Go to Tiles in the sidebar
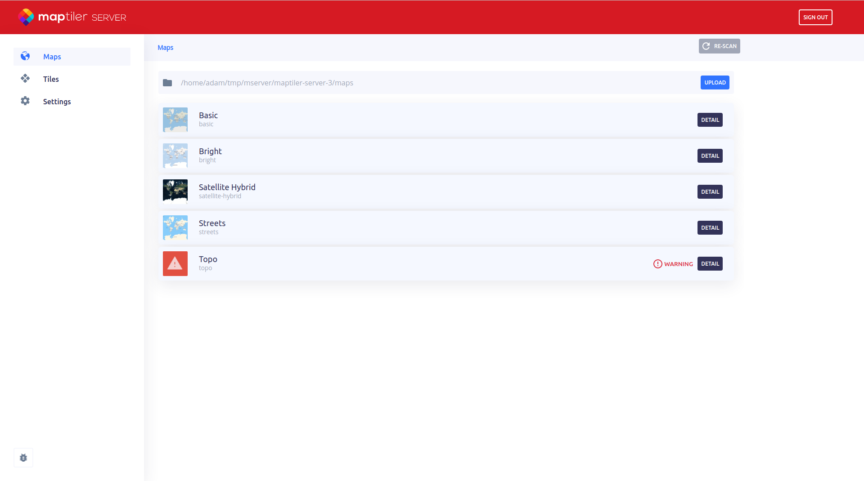The image size is (864, 481). [51, 79]
